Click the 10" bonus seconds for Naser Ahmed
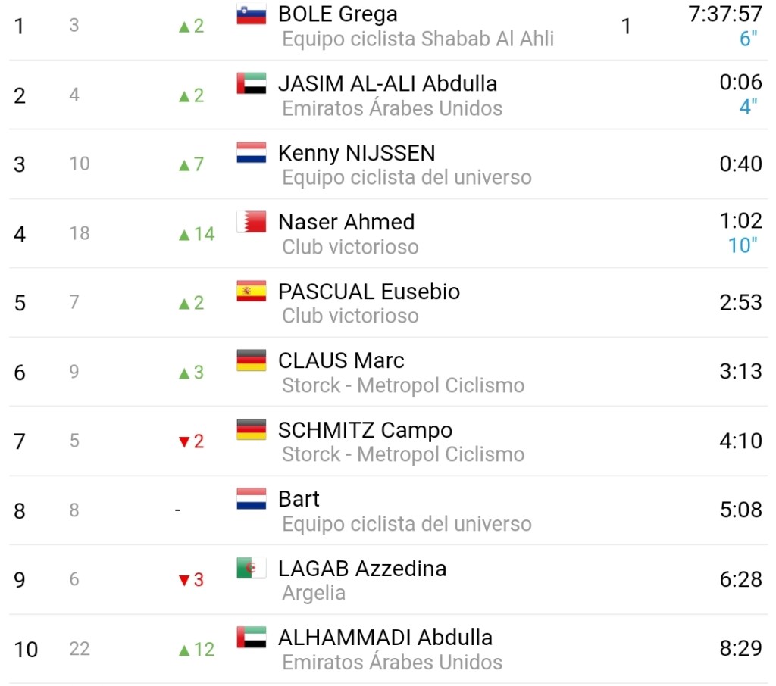Image resolution: width=776 pixels, height=686 pixels. pos(742,245)
